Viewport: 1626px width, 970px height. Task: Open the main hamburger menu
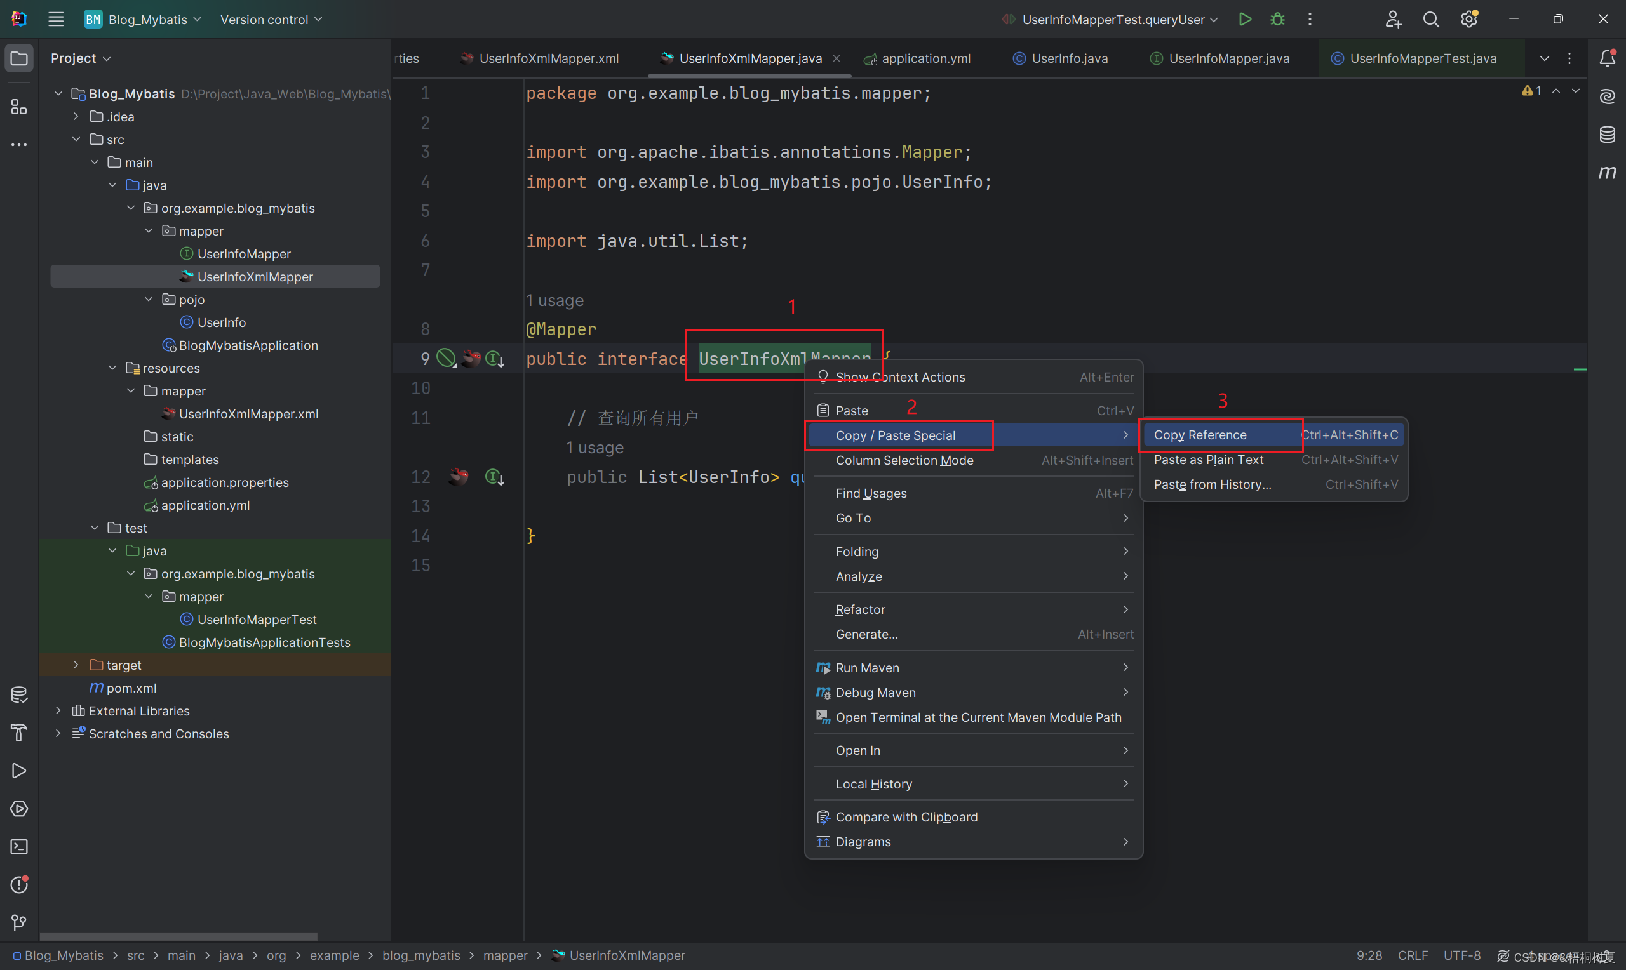click(x=57, y=20)
